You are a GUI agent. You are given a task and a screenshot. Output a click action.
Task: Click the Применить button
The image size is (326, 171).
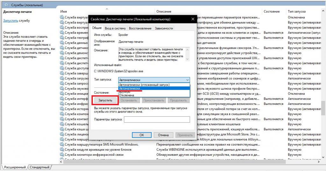[185, 135]
